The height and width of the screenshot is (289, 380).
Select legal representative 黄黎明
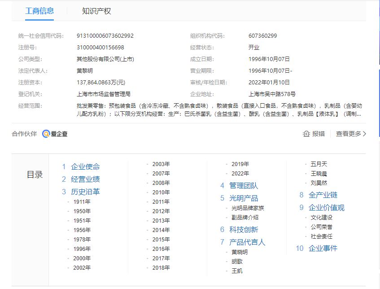[85, 71]
